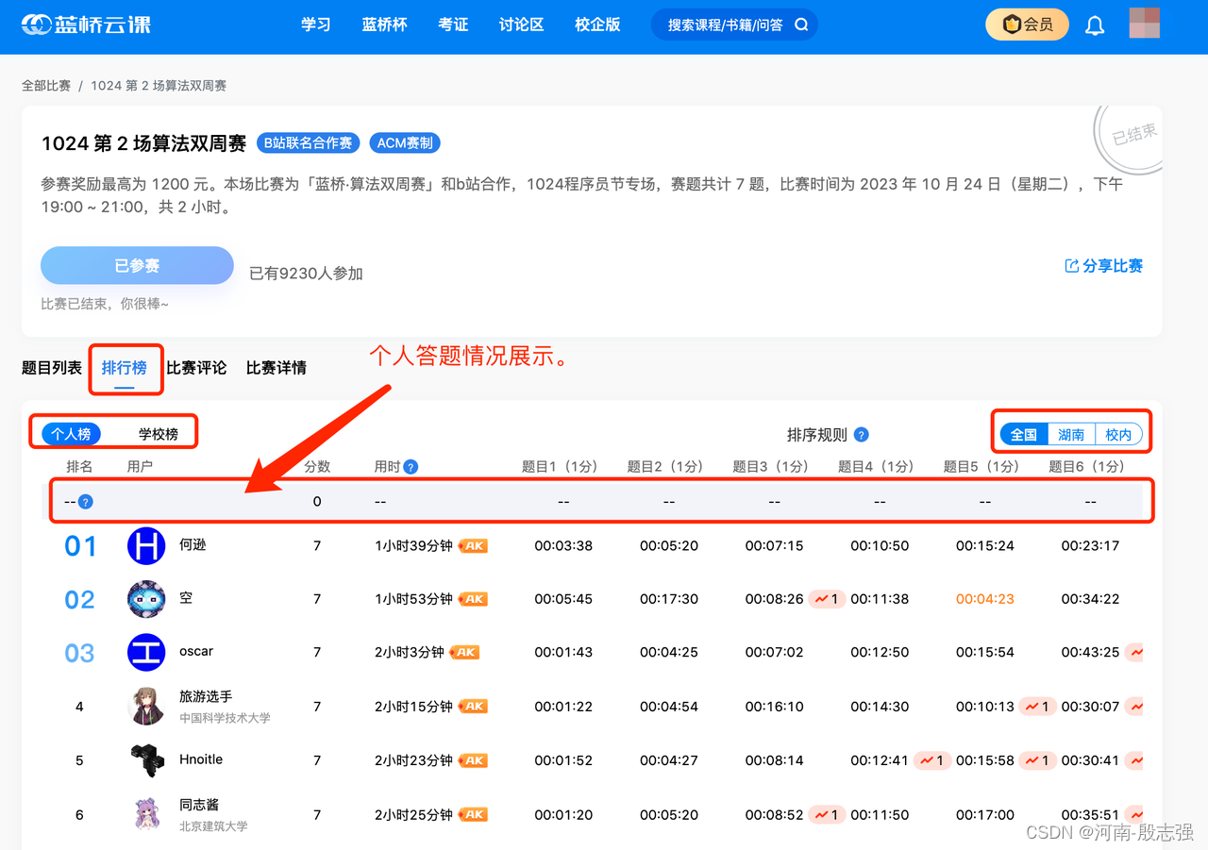Click school name 中国科学技术大学

[225, 718]
